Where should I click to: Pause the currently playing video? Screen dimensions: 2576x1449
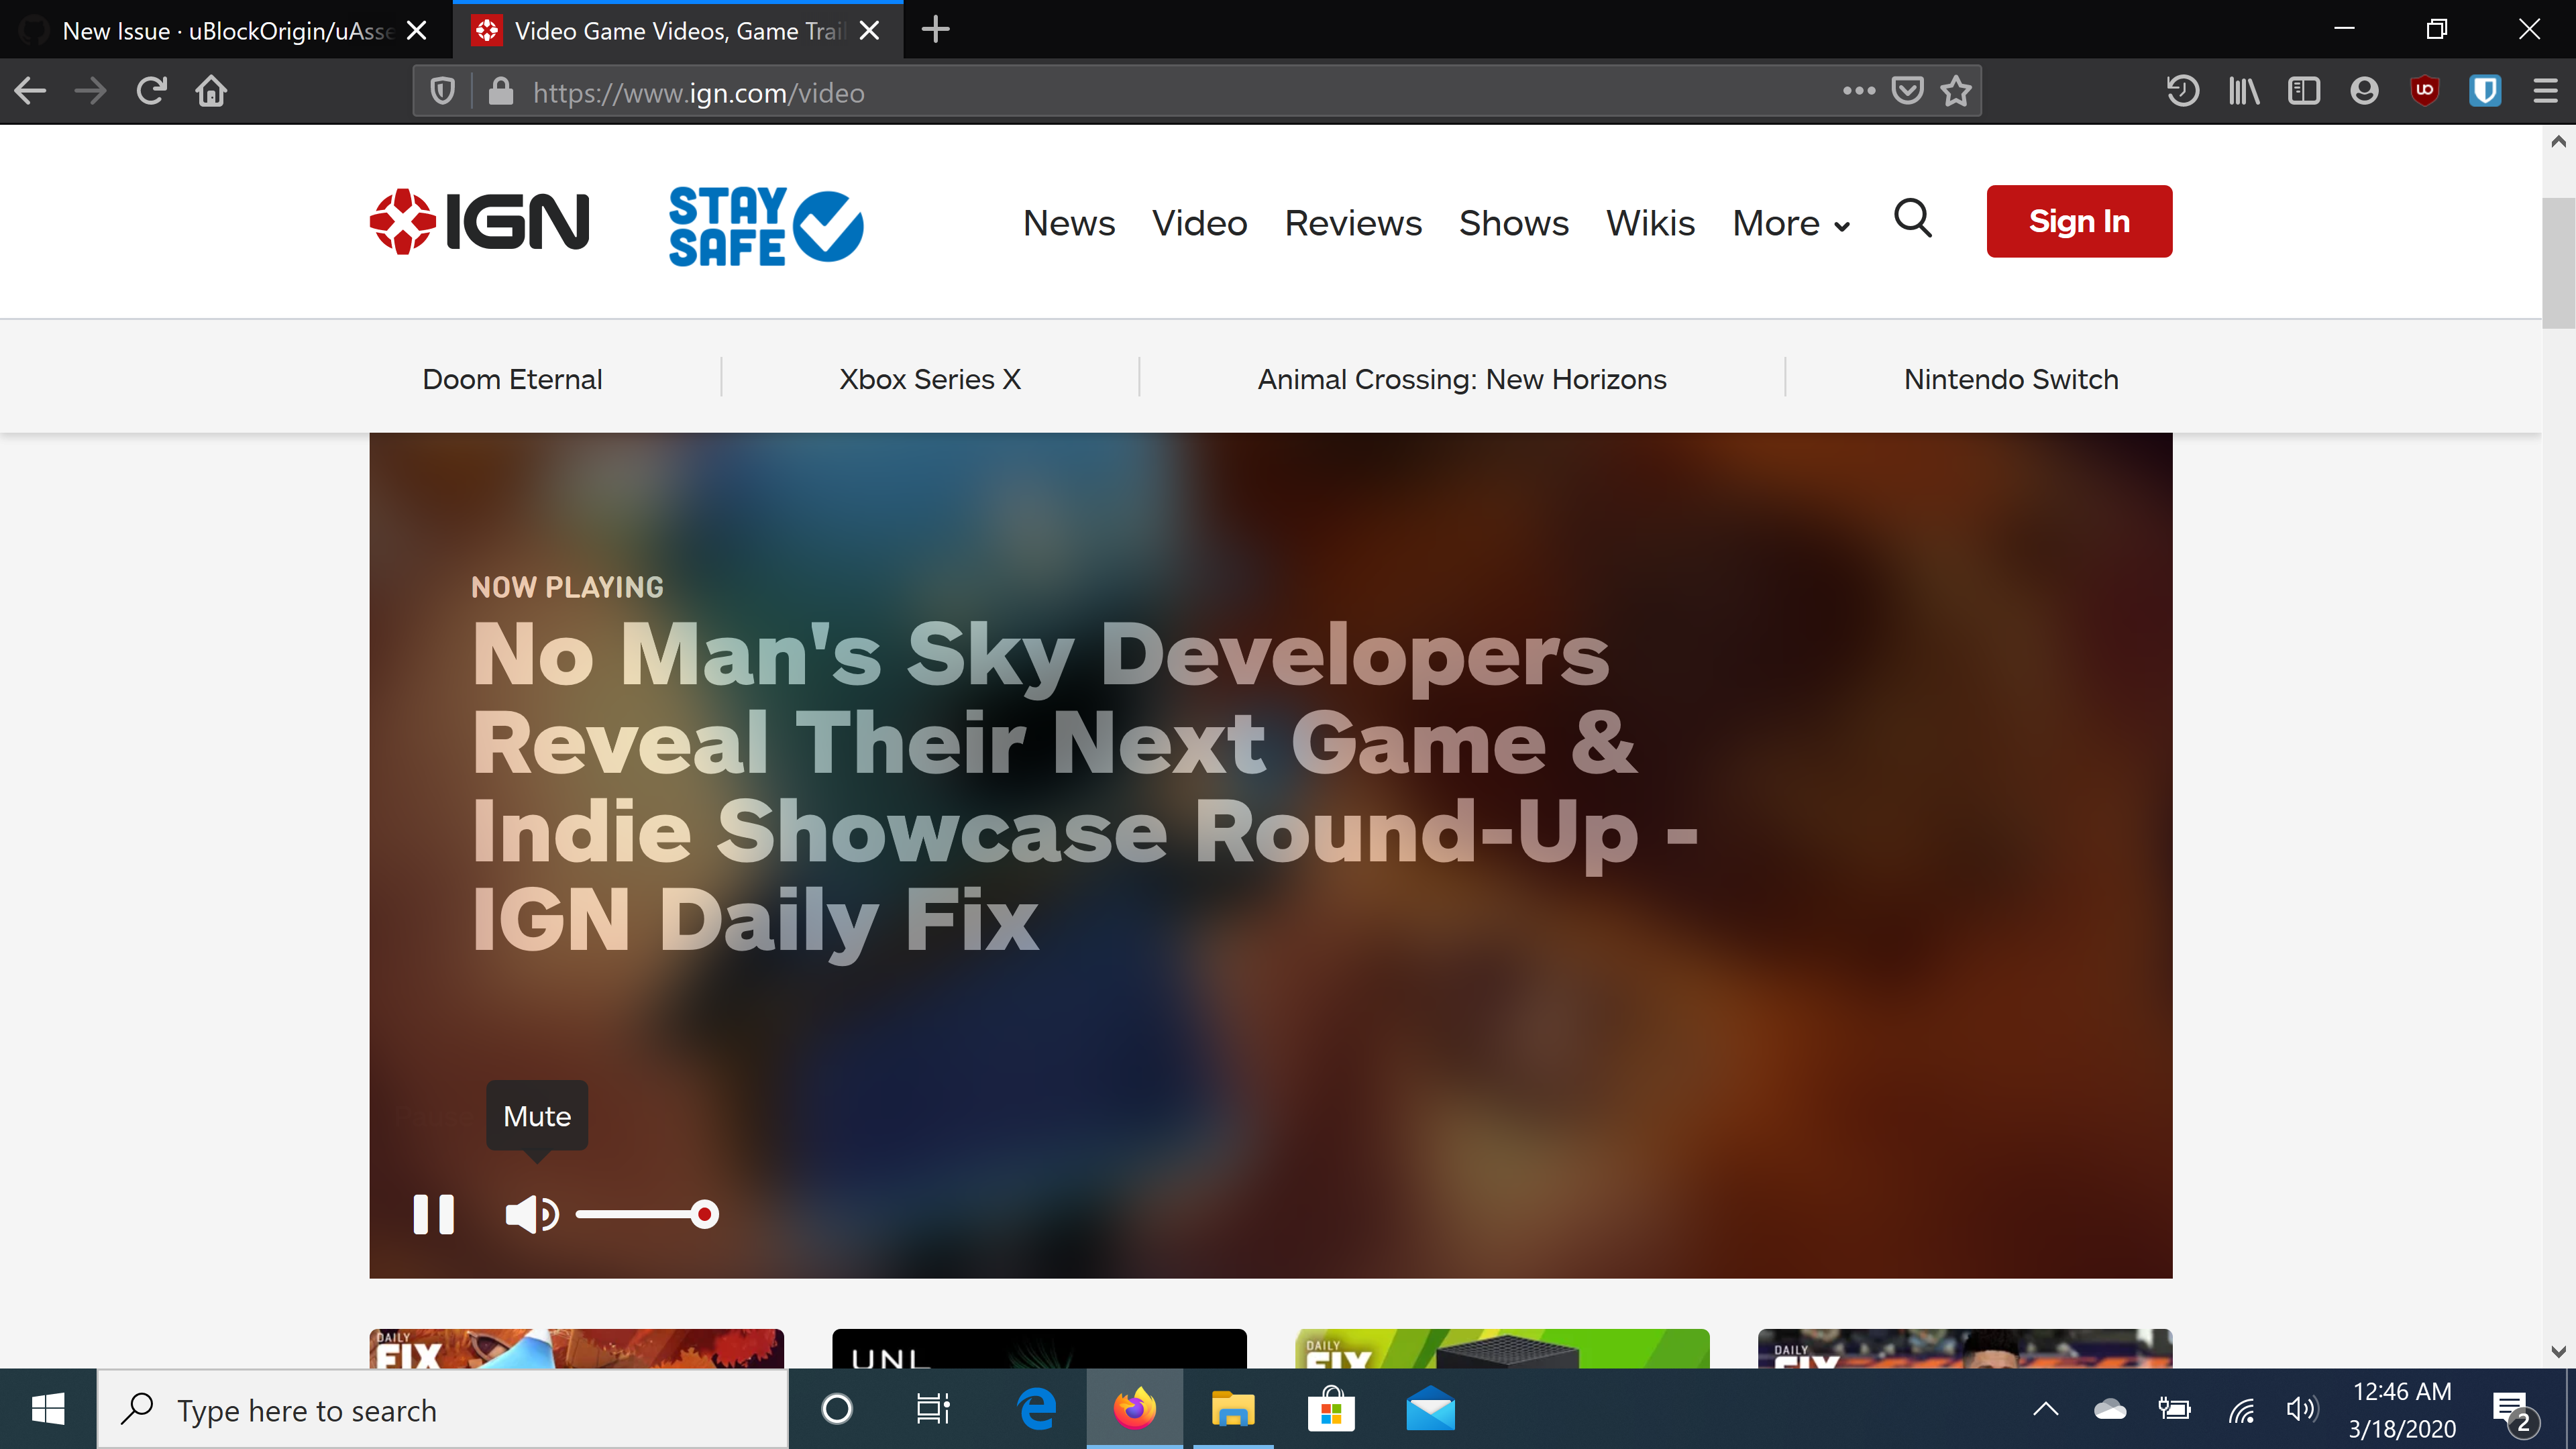point(433,1215)
